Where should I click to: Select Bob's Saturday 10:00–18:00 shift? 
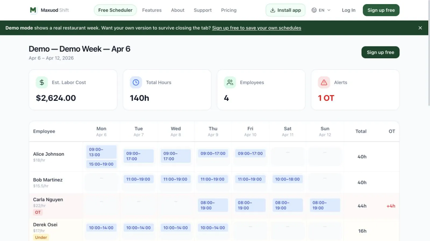pos(288,179)
